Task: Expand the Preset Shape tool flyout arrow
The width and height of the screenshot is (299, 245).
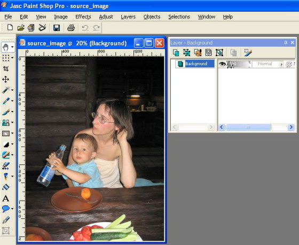Action: pyautogui.click(x=12, y=209)
